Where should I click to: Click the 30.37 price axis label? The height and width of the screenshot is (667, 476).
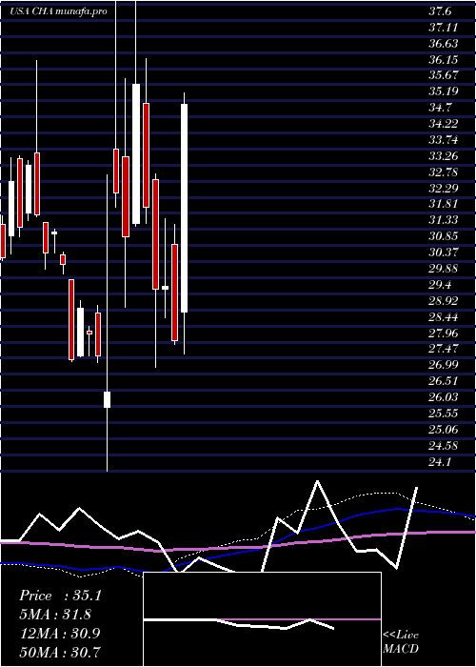pyautogui.click(x=444, y=253)
